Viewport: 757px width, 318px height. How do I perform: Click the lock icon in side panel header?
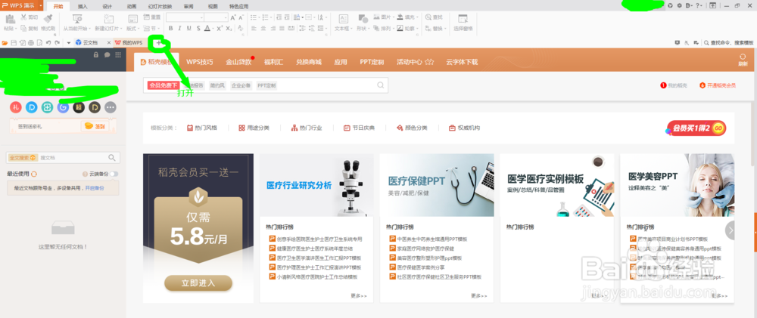click(x=96, y=54)
